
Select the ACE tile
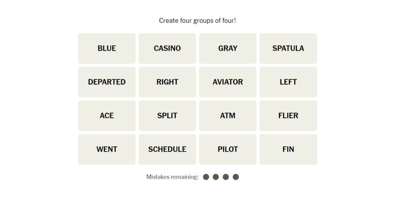(x=107, y=116)
